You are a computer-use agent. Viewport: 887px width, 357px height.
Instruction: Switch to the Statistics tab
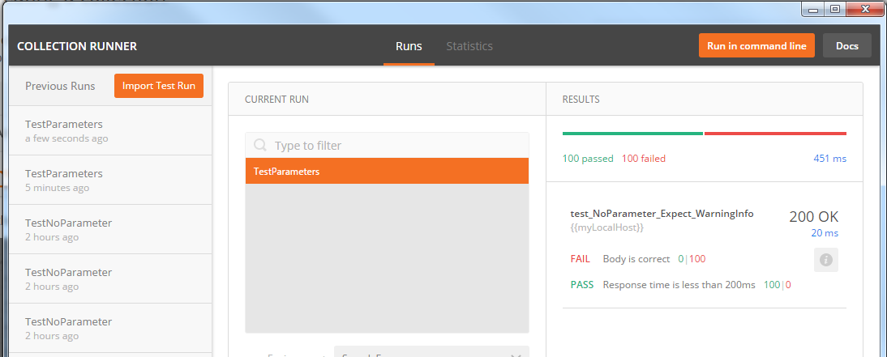click(x=469, y=46)
